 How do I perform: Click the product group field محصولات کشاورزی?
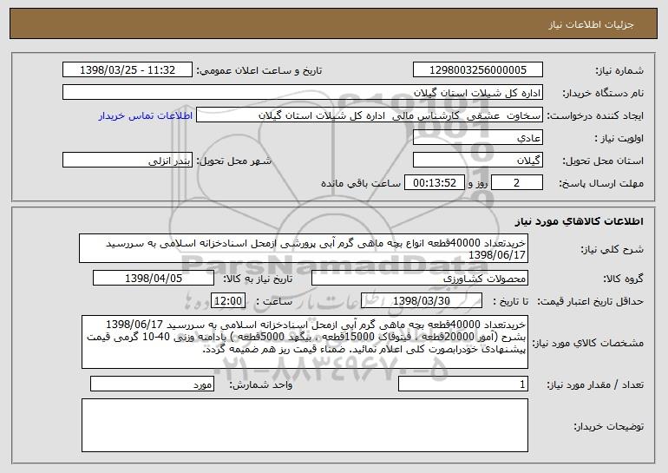pos(420,279)
